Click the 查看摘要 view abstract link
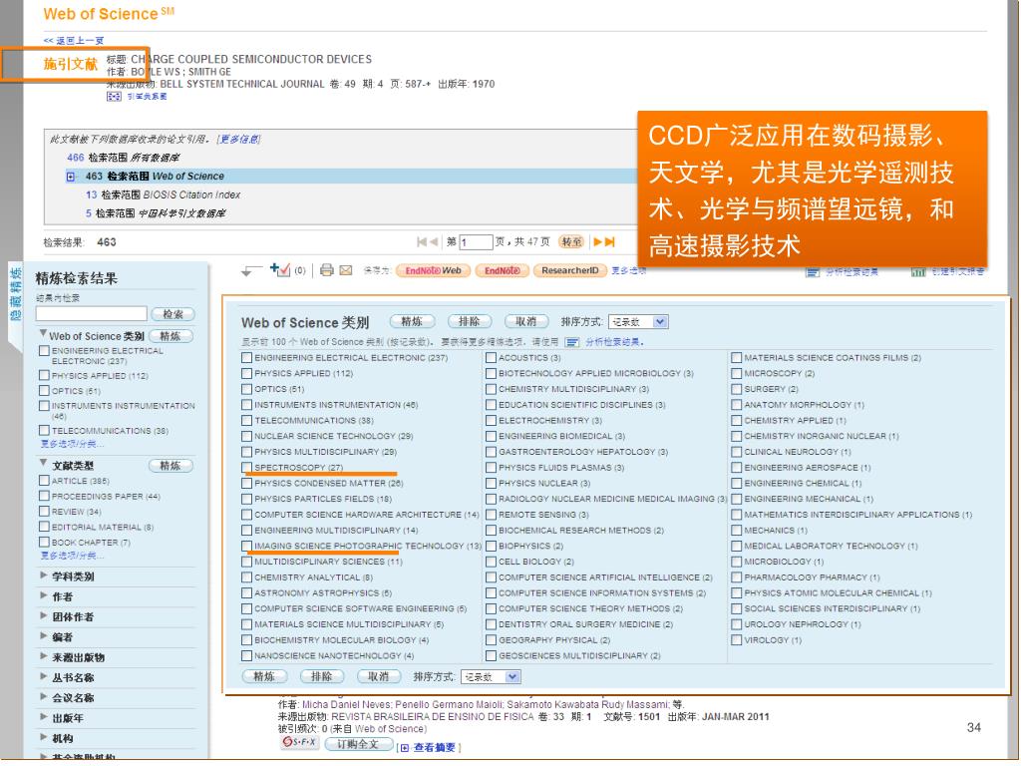The height and width of the screenshot is (766, 1021). coord(435,748)
